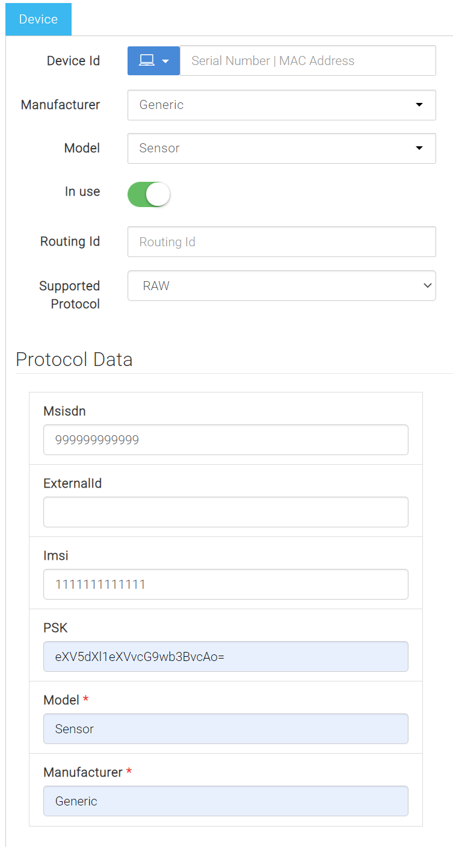The width and height of the screenshot is (453, 847).
Task: Click the Protocol Data Model field
Action: pos(226,729)
